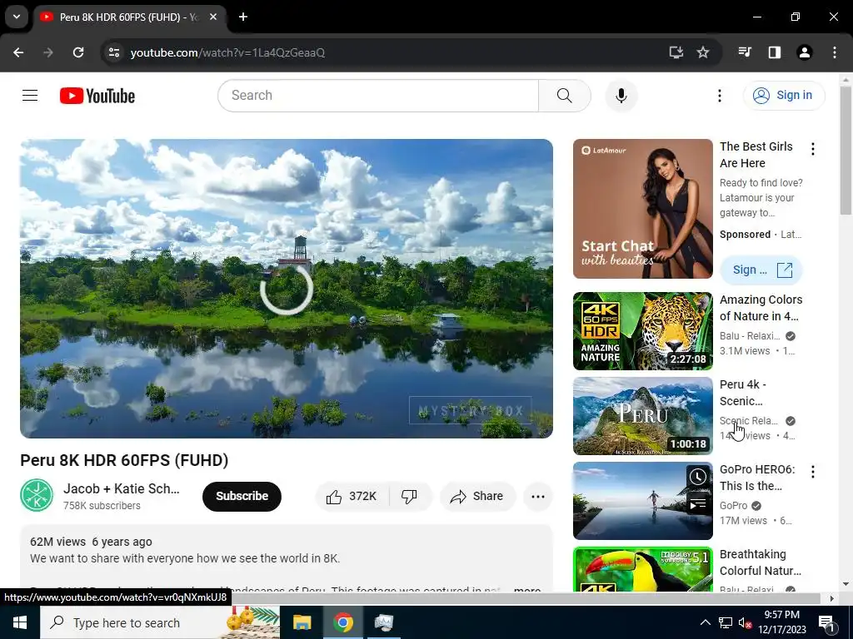Show hidden system tray icons chevron

[705, 622]
